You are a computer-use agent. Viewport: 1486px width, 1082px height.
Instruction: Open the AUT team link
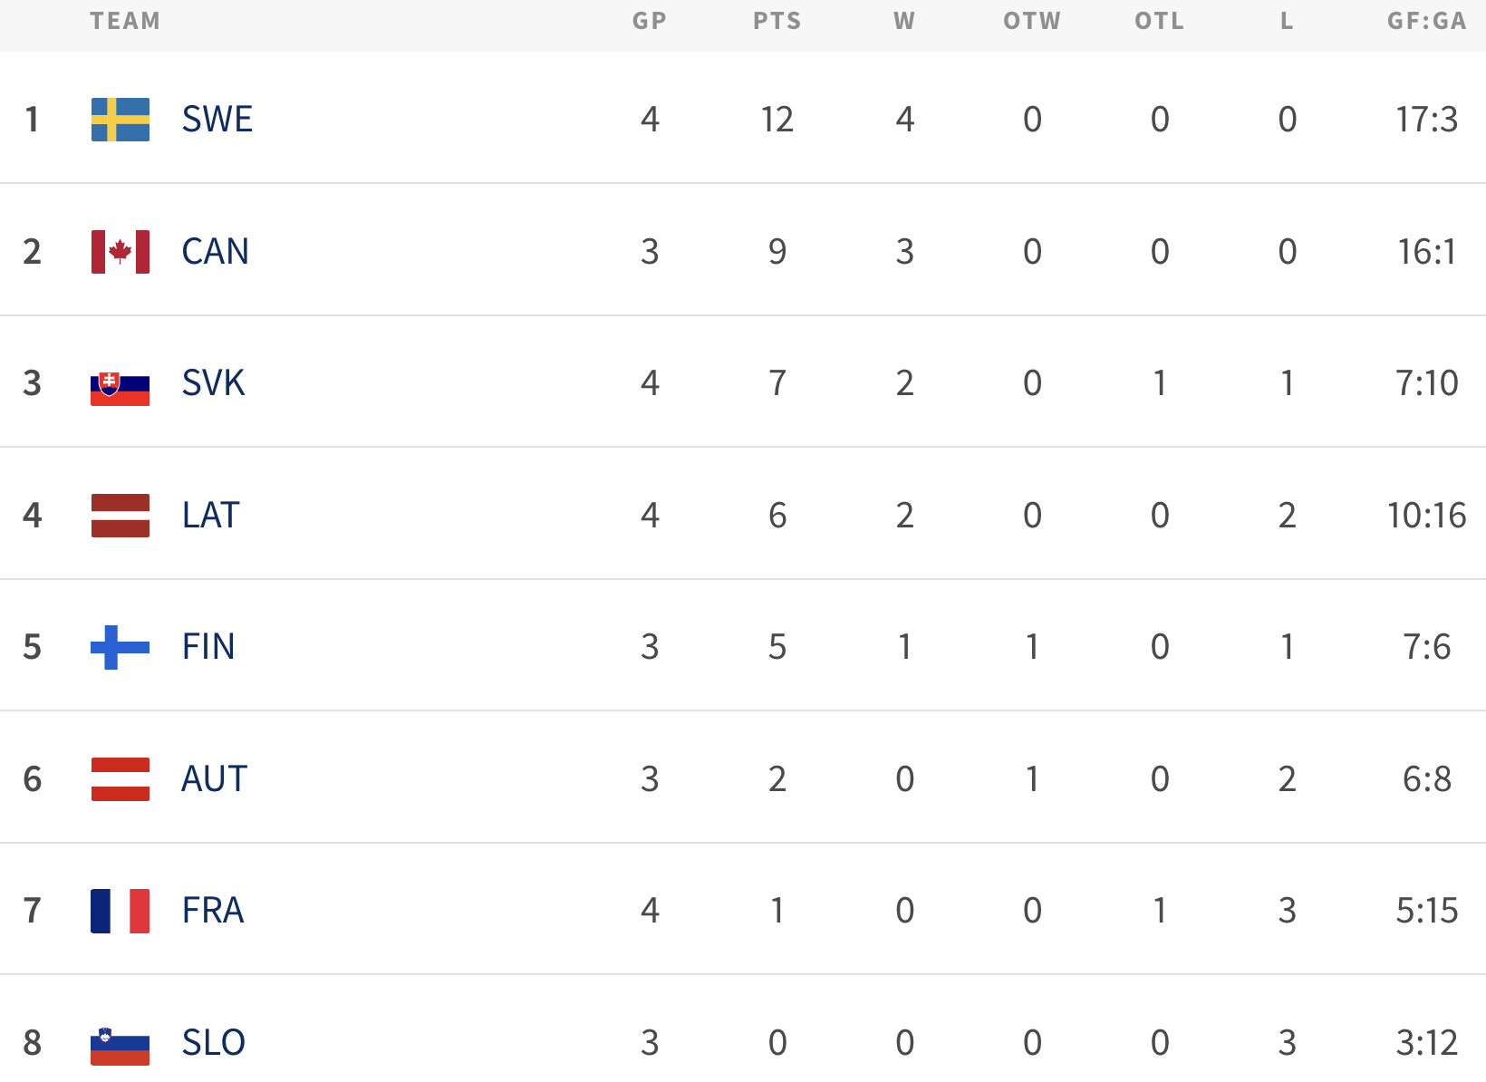214,779
